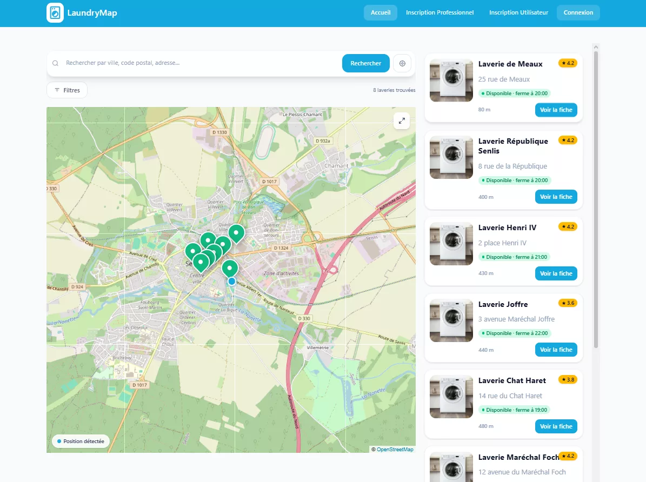Click the Laverie République Senlis title
Screen dimensions: 646x482
point(513,146)
